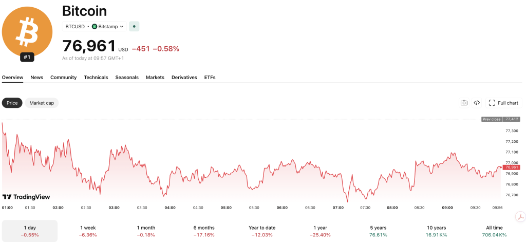Viewport: 526px width, 242px height.
Task: Open the Seasonals tab
Action: [127, 77]
